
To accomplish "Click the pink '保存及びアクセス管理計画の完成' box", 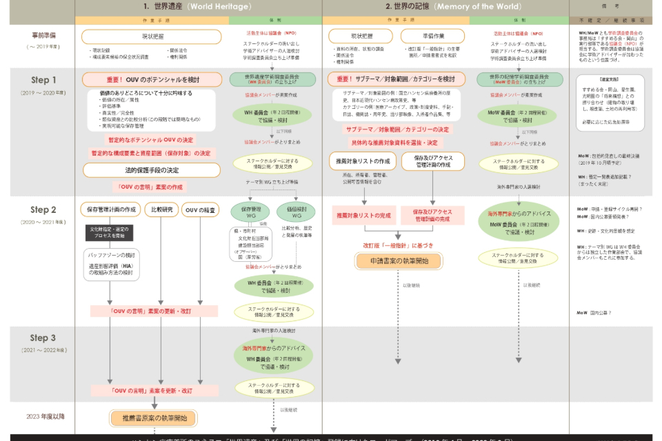I will coord(432,216).
